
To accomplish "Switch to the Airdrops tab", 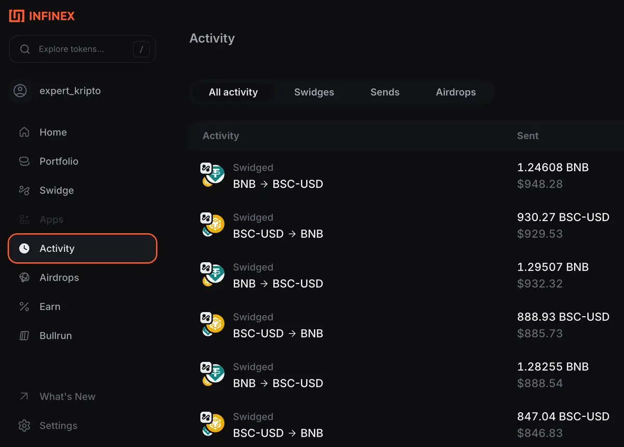I will (x=456, y=92).
